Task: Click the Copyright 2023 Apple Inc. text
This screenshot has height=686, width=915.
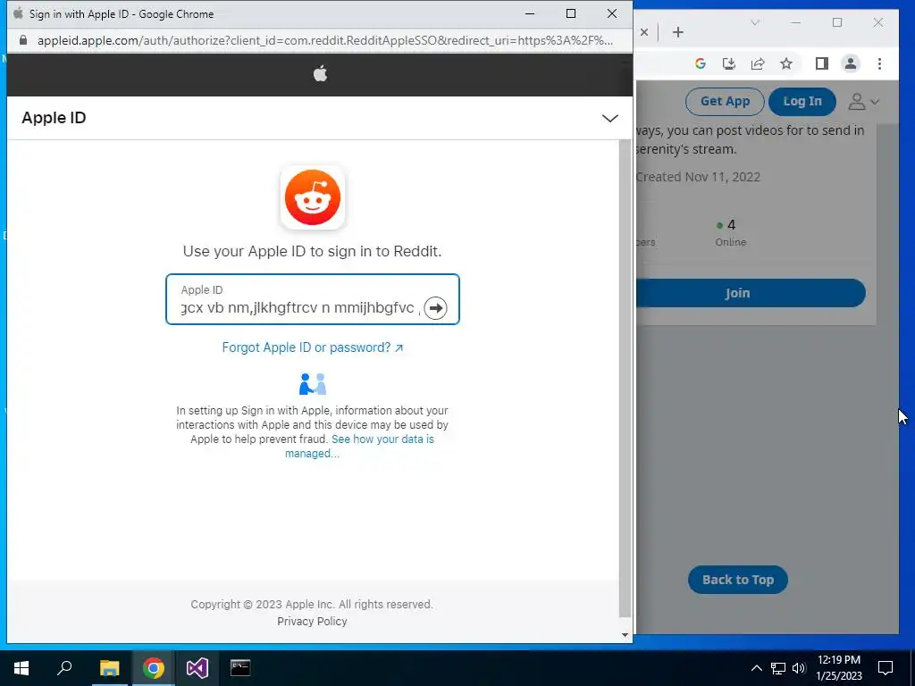Action: (x=312, y=605)
